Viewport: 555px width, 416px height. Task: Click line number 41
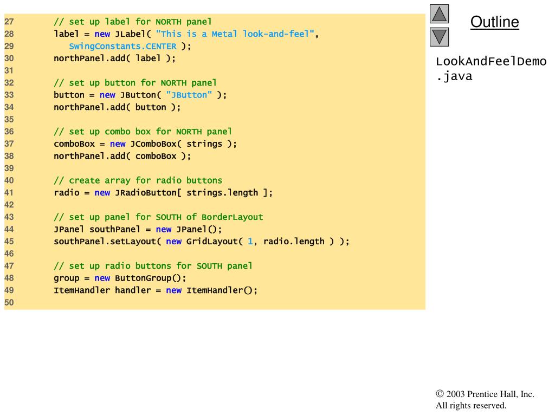click(9, 193)
